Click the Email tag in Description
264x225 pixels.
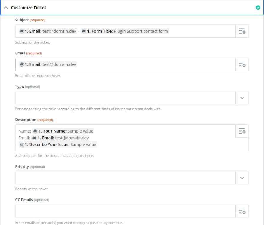tap(61, 138)
